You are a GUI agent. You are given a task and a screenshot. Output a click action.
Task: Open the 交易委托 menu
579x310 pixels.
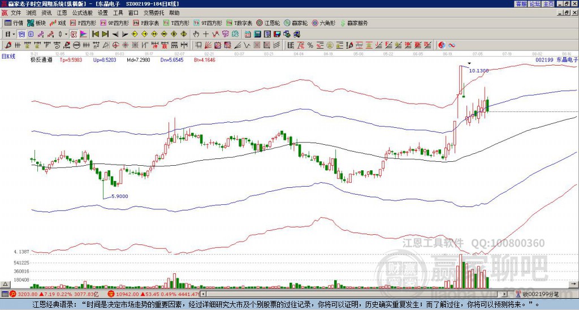(154, 13)
